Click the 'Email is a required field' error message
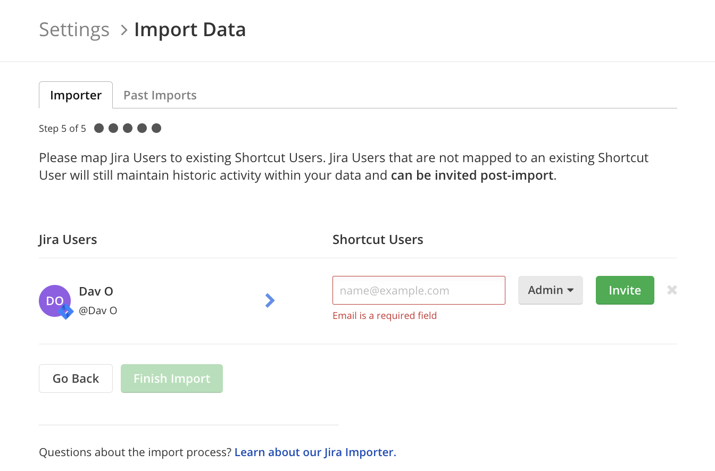 (385, 315)
